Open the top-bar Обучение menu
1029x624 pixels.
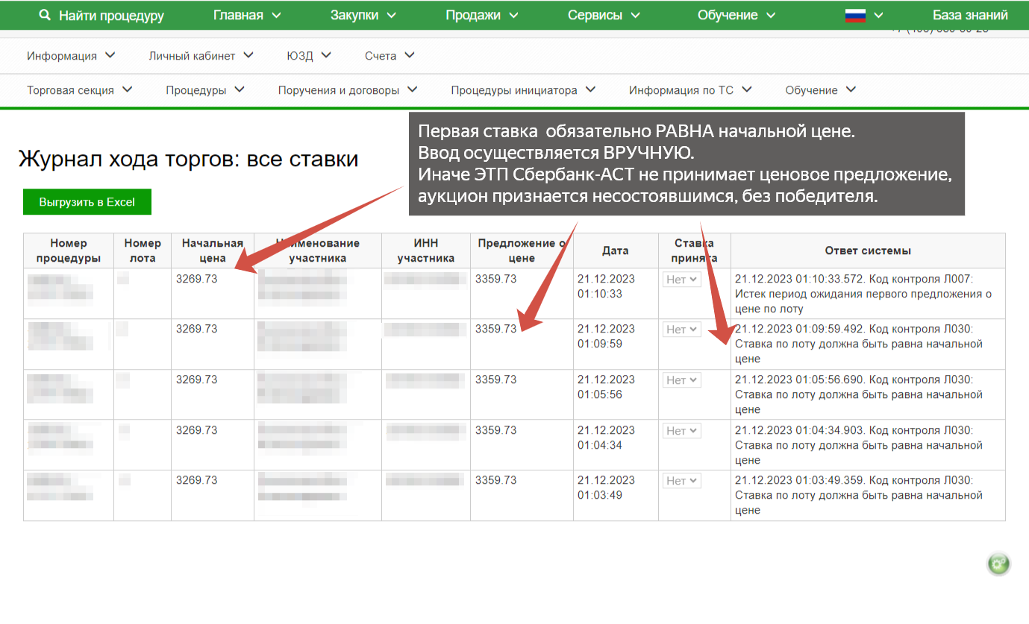pyautogui.click(x=736, y=15)
